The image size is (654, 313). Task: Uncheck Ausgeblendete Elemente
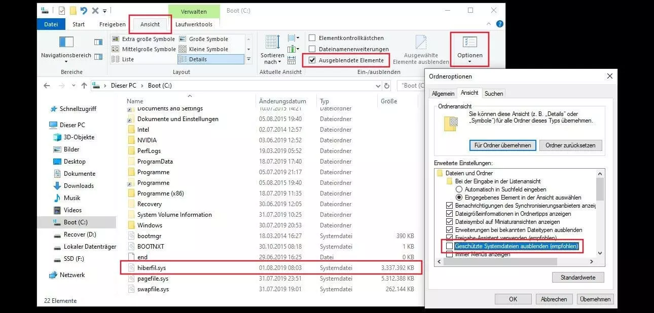click(313, 59)
